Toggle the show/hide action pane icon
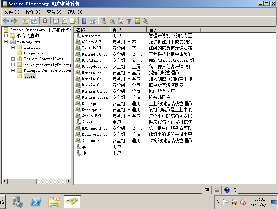 click(93, 21)
